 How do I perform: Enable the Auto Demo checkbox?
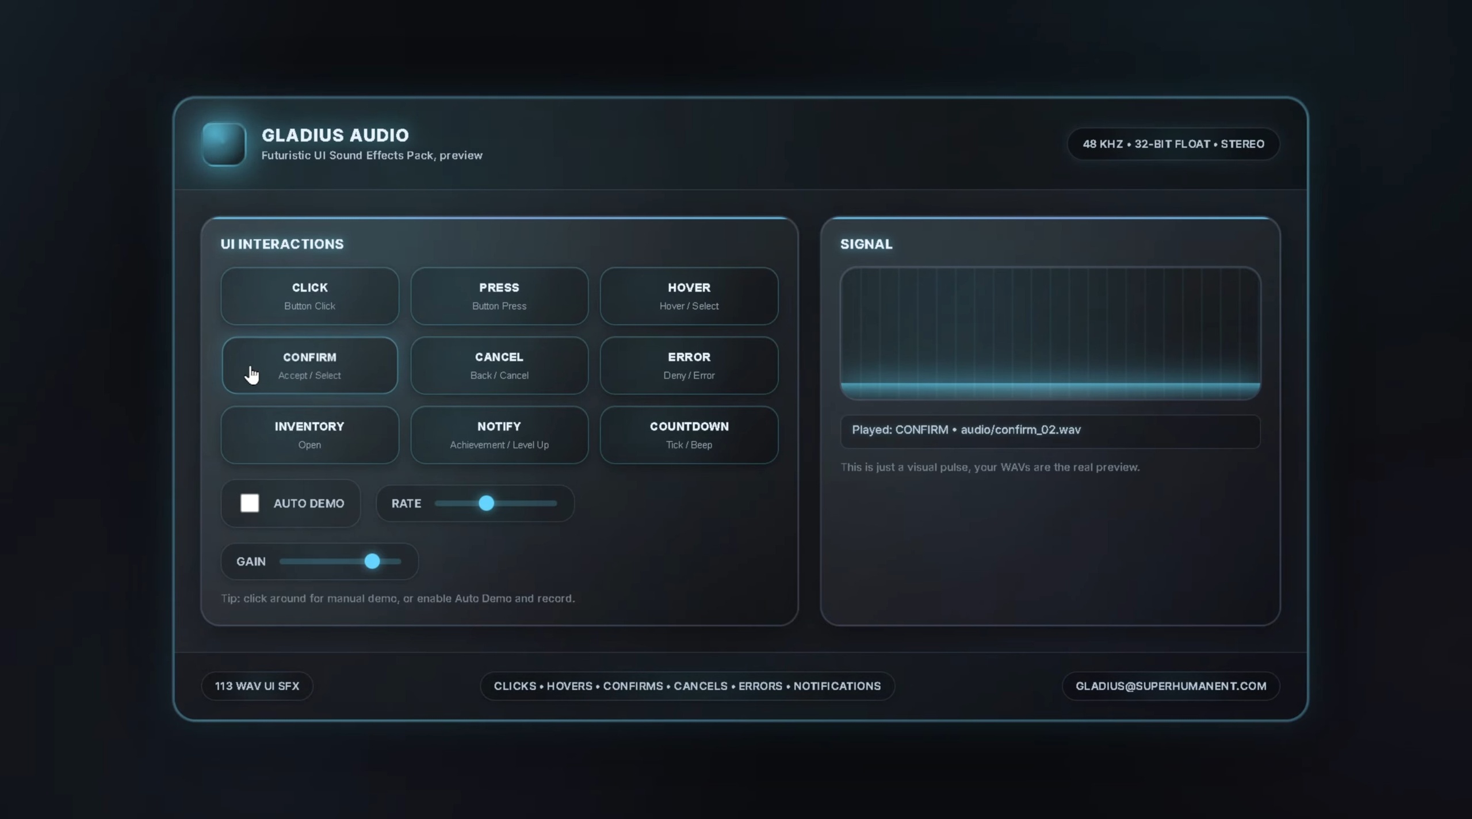coord(250,503)
